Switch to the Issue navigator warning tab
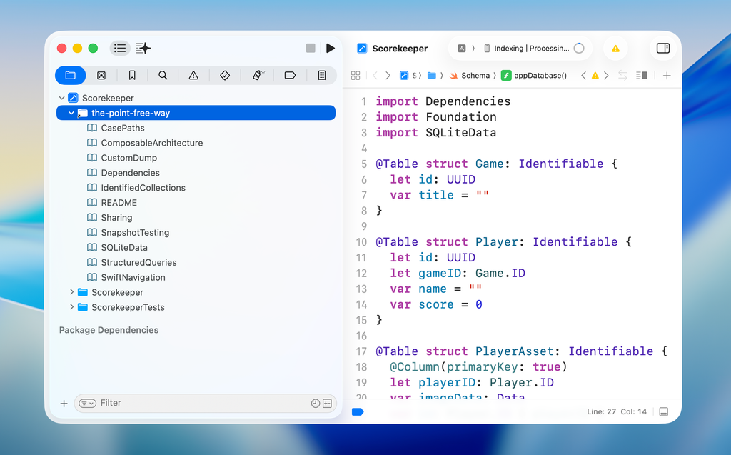Screen dimensions: 731x455 [193, 75]
